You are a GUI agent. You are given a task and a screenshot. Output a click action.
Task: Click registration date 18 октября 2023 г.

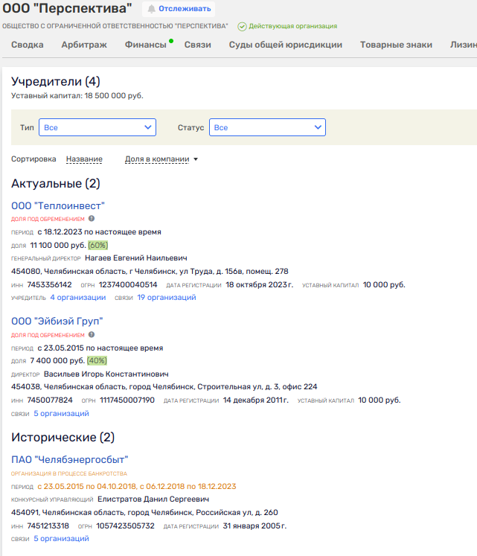[260, 285]
